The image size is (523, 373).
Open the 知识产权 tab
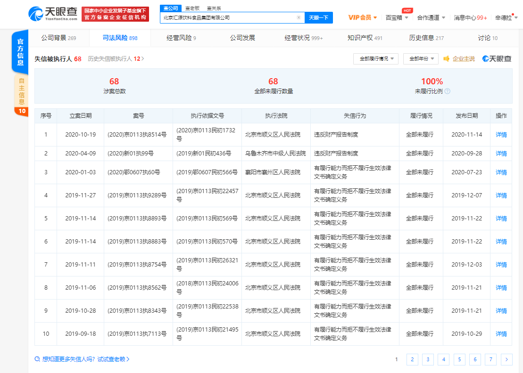(365, 38)
